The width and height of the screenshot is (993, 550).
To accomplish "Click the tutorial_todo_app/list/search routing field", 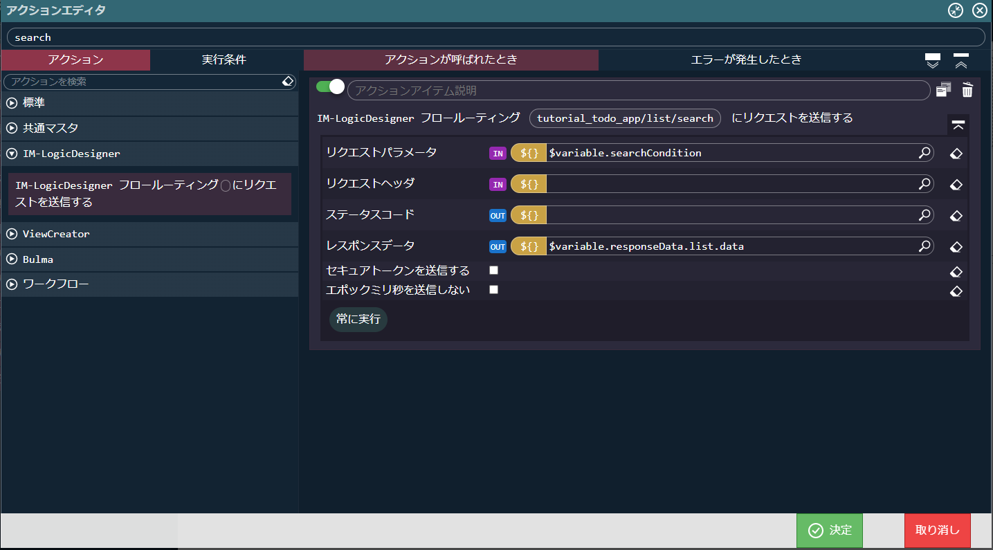I will (x=625, y=118).
